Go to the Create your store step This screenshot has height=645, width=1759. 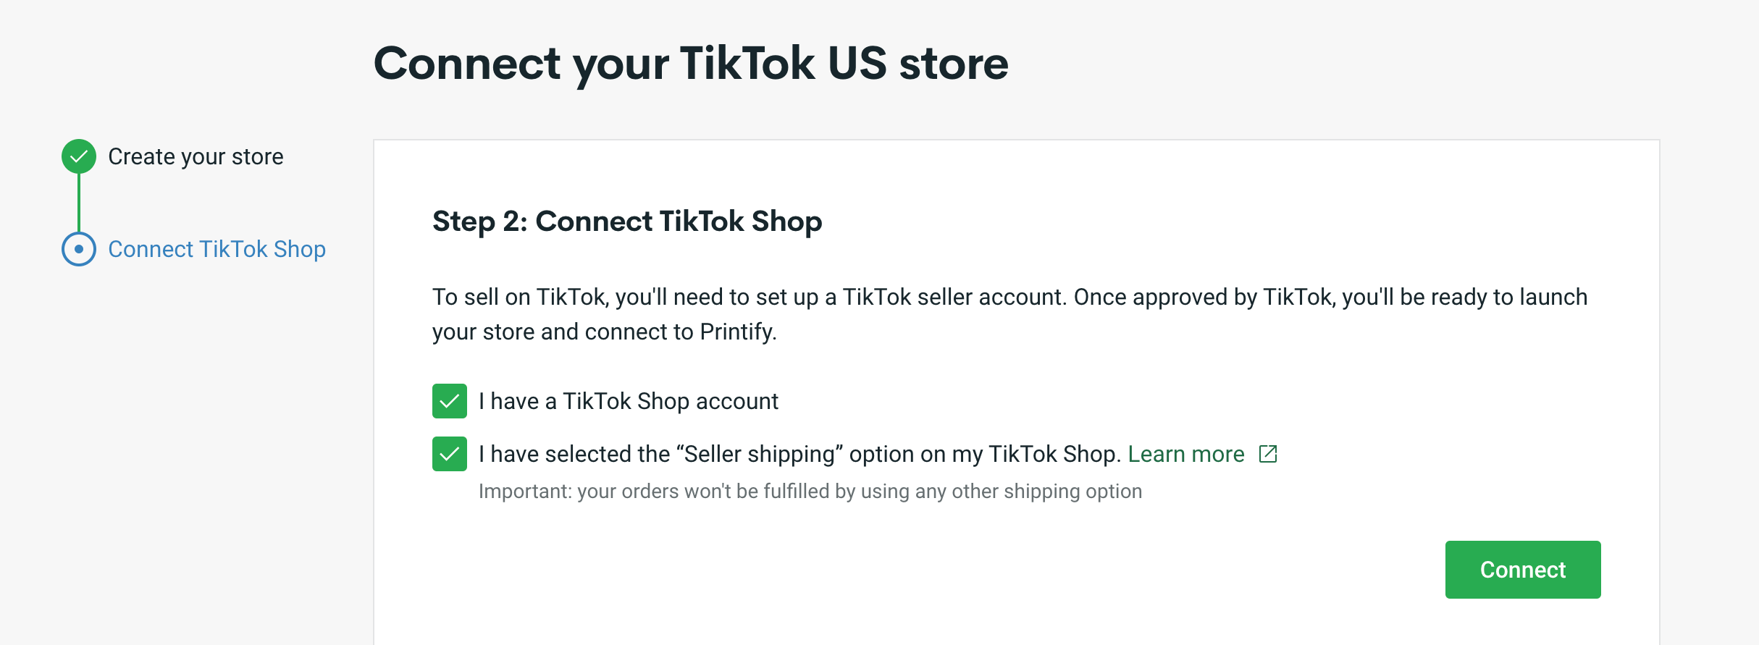click(196, 156)
